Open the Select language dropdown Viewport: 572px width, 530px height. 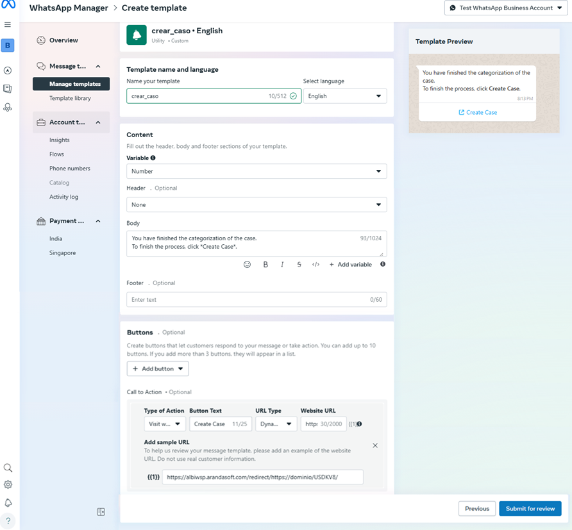pos(345,96)
